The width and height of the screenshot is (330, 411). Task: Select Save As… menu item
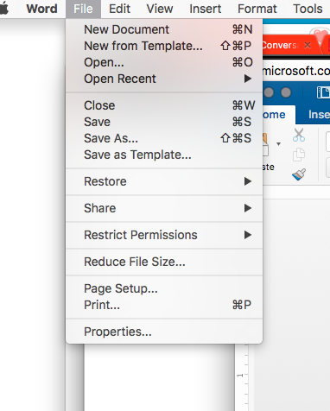(164, 138)
